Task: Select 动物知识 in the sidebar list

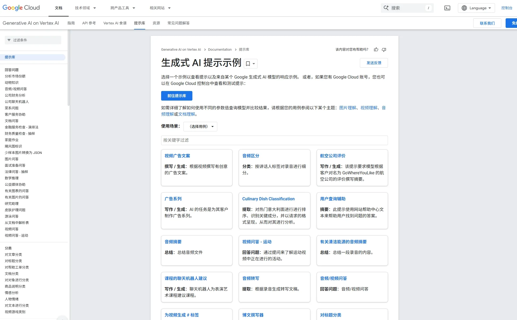Action: (11, 83)
